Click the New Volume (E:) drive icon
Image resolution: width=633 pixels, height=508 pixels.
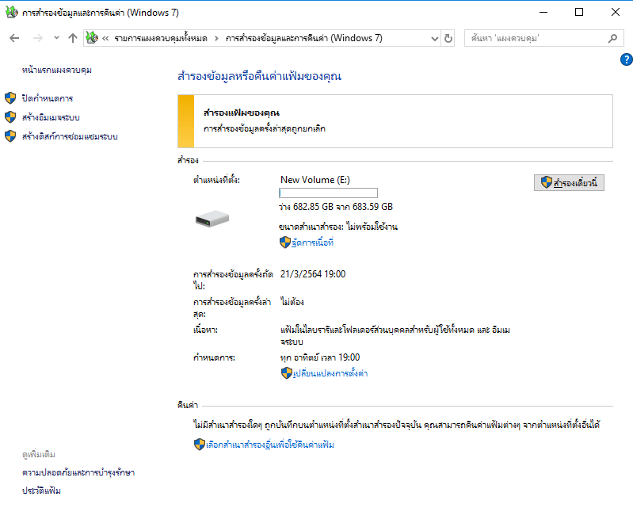212,219
